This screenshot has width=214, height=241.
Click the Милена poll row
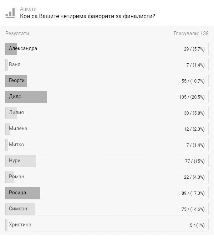[107, 129]
